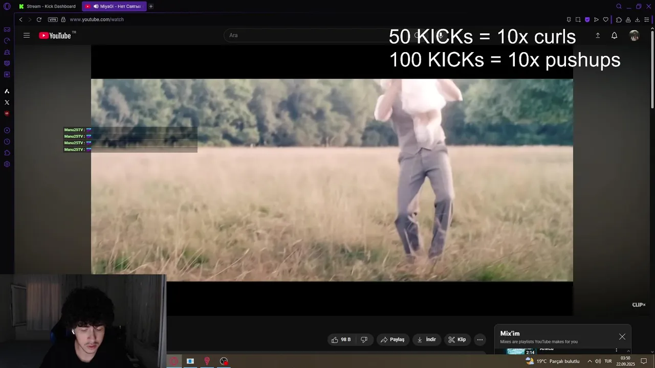Open GX Control speedometer sidebar icon
655x368 pixels.
[x=7, y=41]
